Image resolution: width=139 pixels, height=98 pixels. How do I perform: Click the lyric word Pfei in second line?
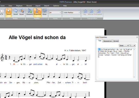pos(48,83)
